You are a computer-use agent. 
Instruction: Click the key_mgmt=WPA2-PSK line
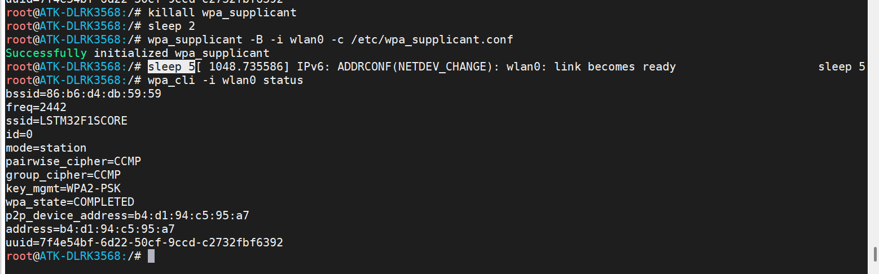[x=63, y=189]
